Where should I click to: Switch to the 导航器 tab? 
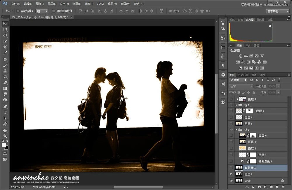coord(260,20)
